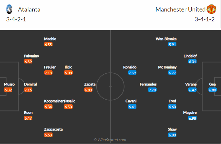This screenshot has width=221, height=144.
Task: Click on Freuler's 7.18 rating
Action: (49, 73)
